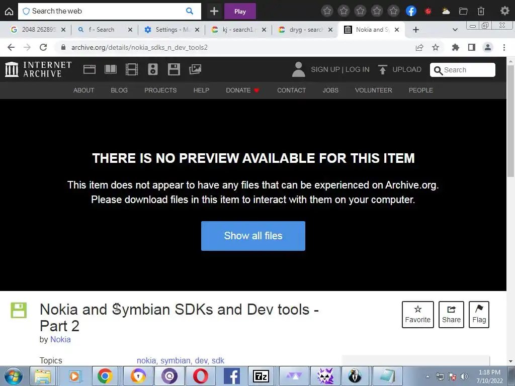515x386 pixels.
Task: Open a new speed dial with plus icon
Action: click(x=214, y=12)
